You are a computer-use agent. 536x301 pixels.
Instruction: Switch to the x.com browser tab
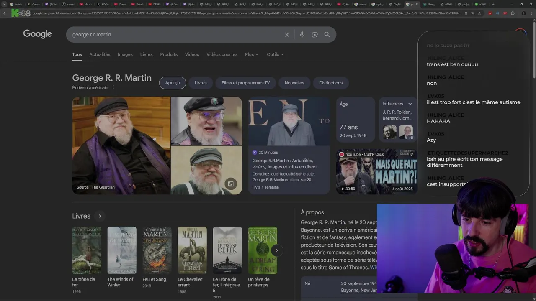(x=69, y=4)
